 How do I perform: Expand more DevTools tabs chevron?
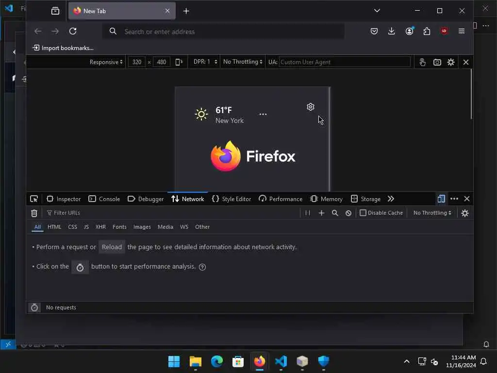(x=391, y=199)
